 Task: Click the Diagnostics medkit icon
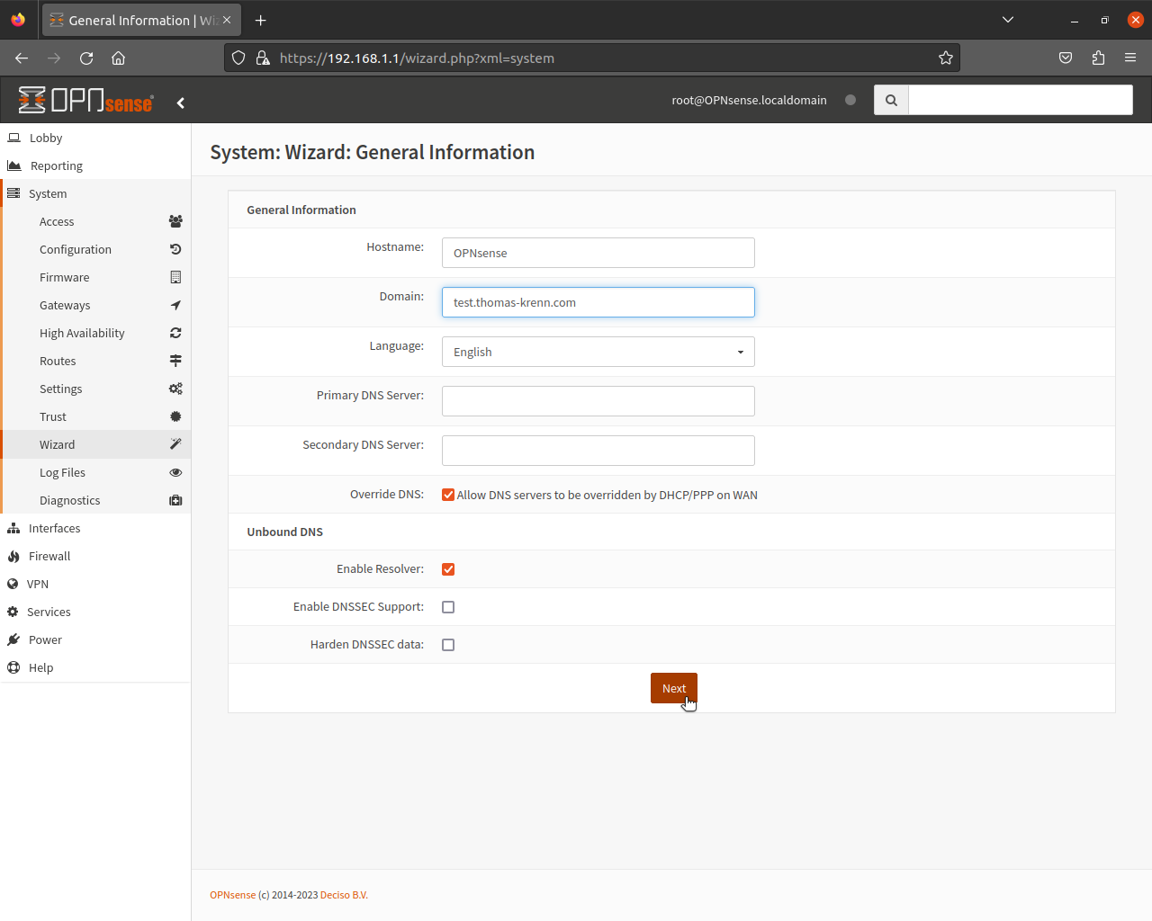[175, 500]
